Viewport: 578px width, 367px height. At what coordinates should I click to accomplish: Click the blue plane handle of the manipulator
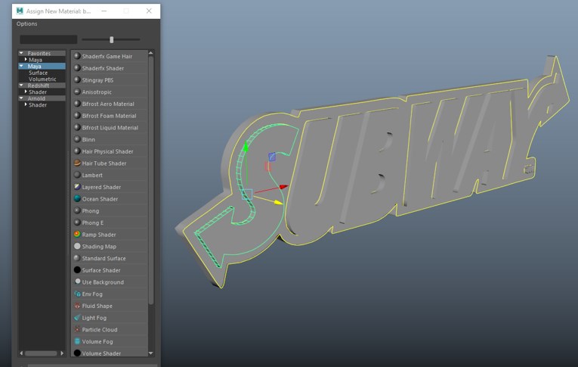click(x=272, y=157)
